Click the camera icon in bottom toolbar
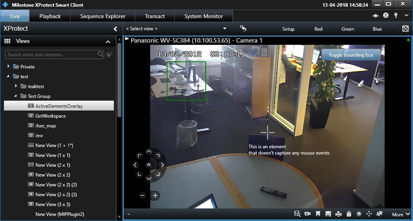 (308, 214)
